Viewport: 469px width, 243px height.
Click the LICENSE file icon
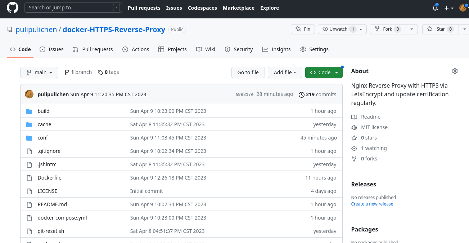click(x=29, y=191)
